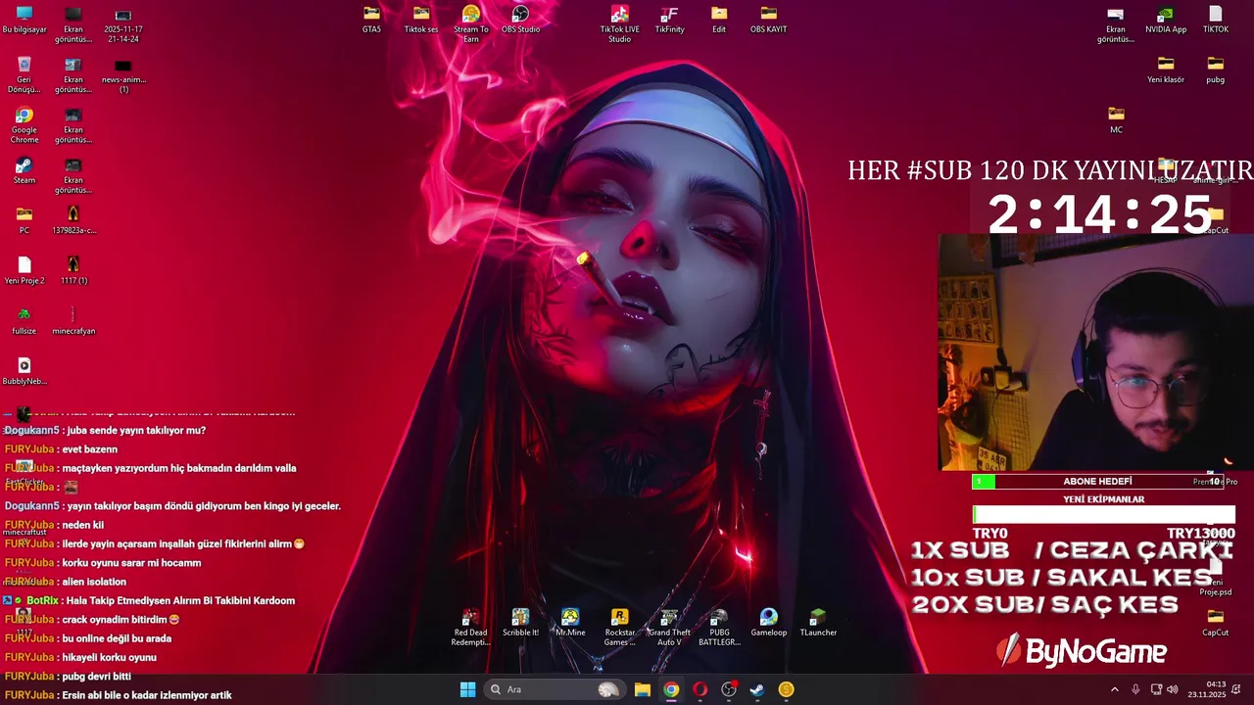Select the 1117 (1) image file

[73, 270]
